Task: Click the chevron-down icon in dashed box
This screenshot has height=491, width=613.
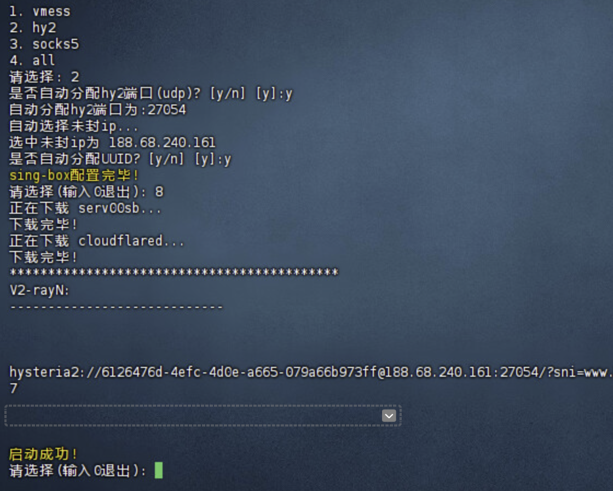Action: click(389, 416)
